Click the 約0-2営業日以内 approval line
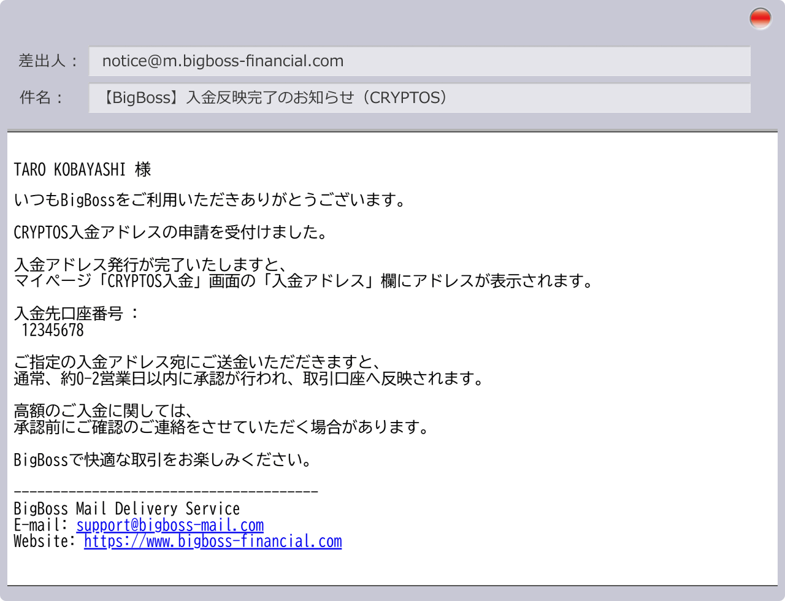Image resolution: width=785 pixels, height=601 pixels. 248,378
